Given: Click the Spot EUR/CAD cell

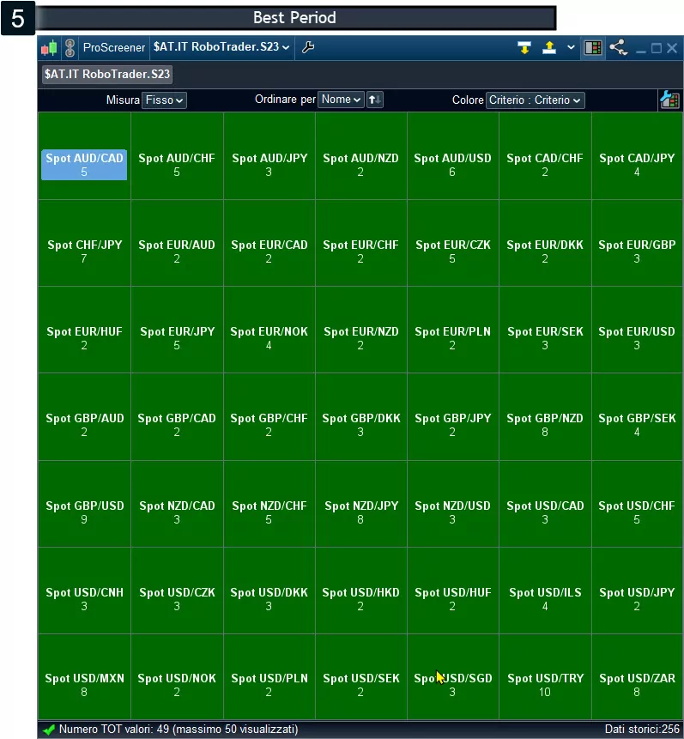Looking at the screenshot, I should point(269,243).
